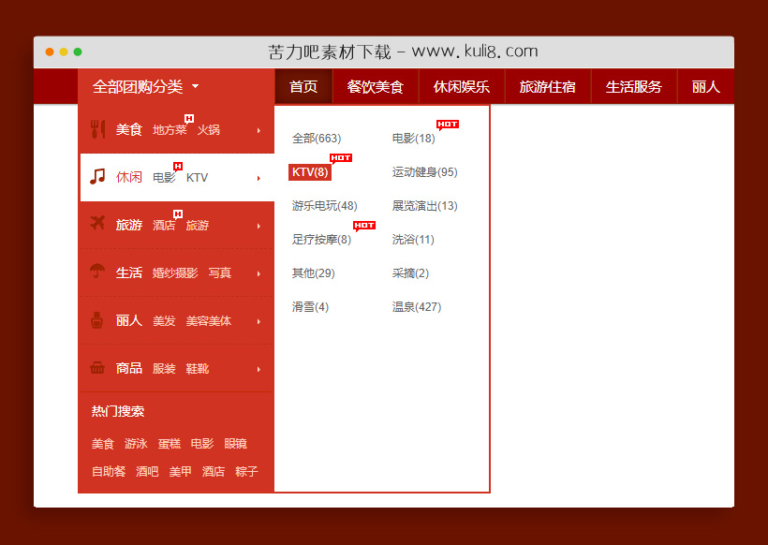This screenshot has width=768, height=545.
Task: Click the airplane travel icon
Action: click(x=97, y=224)
